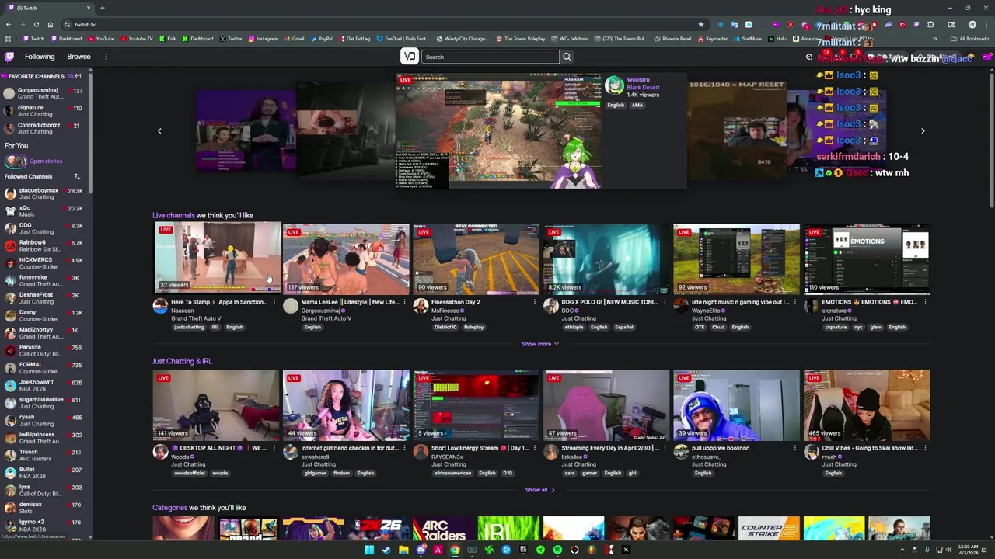Viewport: 995px width, 559px height.
Task: Open the Hulu bookmark
Action: (777, 39)
